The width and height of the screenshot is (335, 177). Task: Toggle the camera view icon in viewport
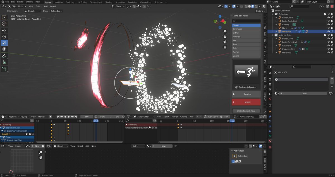pos(225,42)
